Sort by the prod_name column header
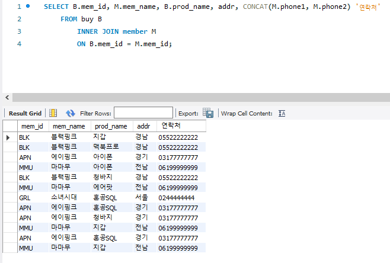 [x=111, y=126]
